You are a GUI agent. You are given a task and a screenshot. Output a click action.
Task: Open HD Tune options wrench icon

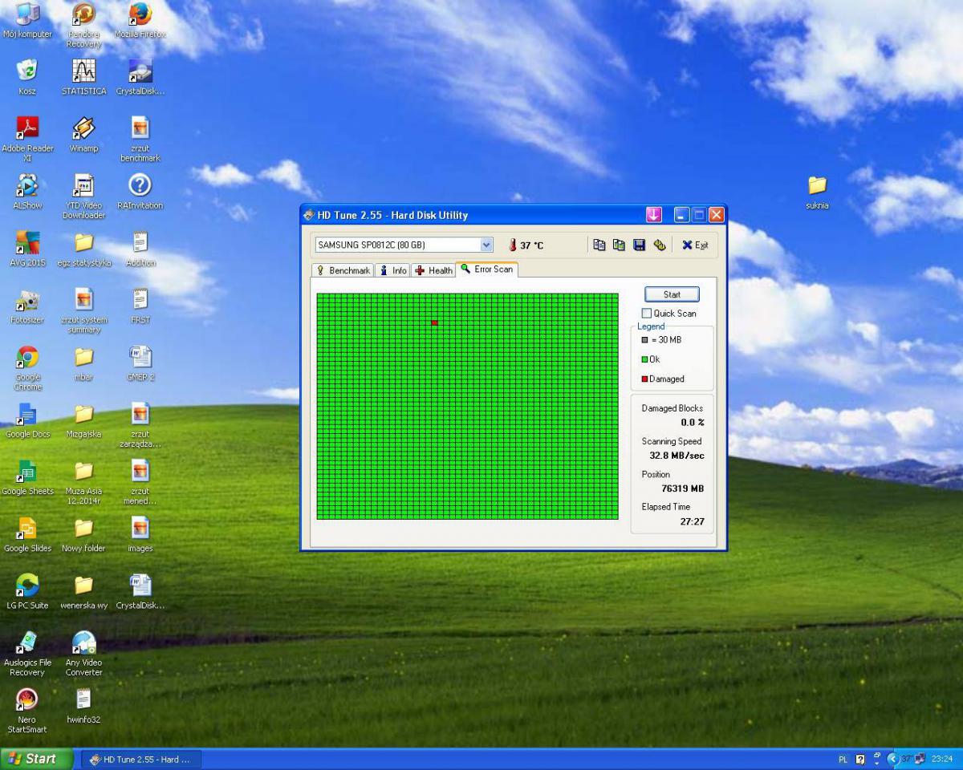pyautogui.click(x=660, y=245)
